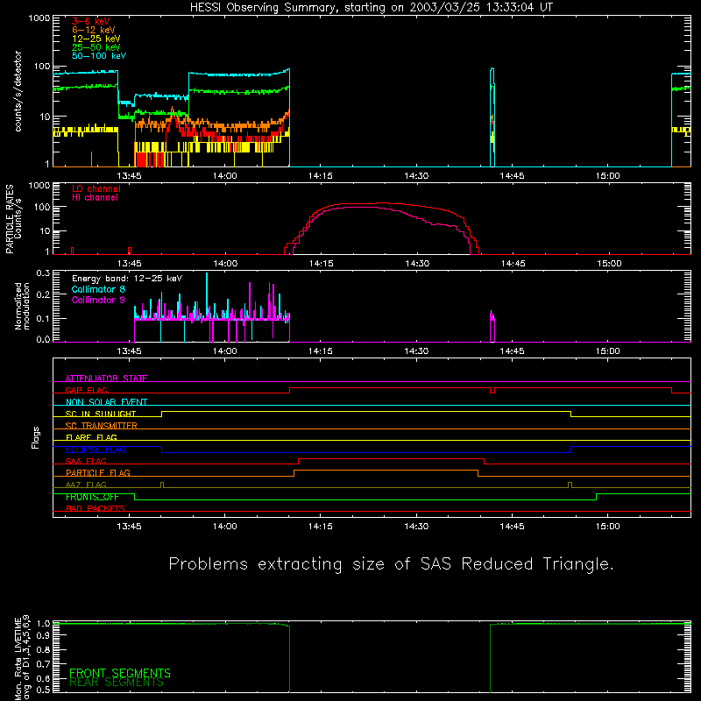Click the Mon. Rate LIVETIME axis label
This screenshot has height=701, width=701.
(x=18, y=658)
